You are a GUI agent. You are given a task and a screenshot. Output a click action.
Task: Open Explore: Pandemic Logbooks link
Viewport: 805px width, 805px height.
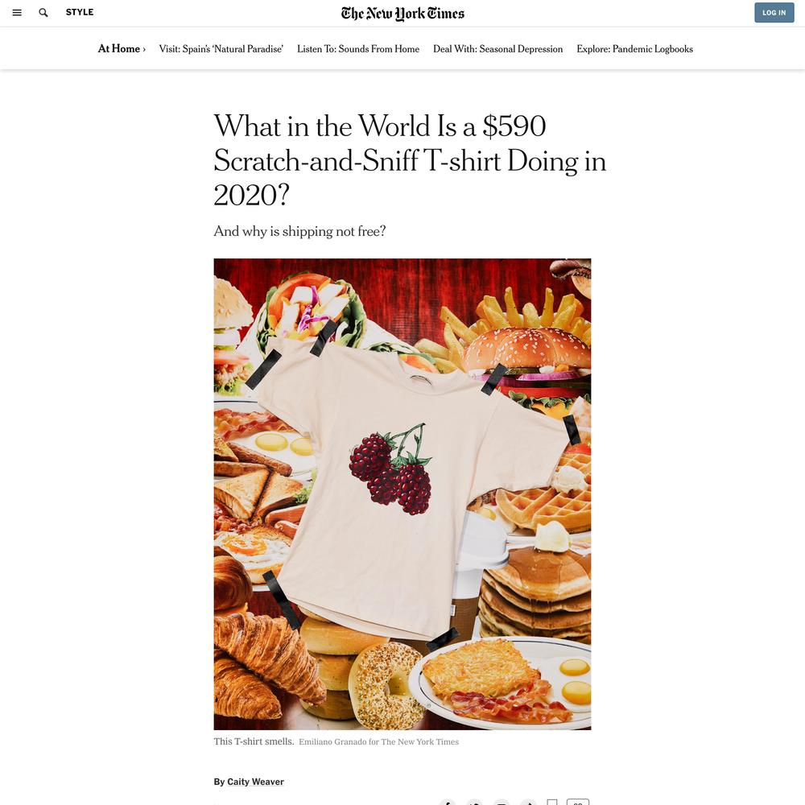634,49
